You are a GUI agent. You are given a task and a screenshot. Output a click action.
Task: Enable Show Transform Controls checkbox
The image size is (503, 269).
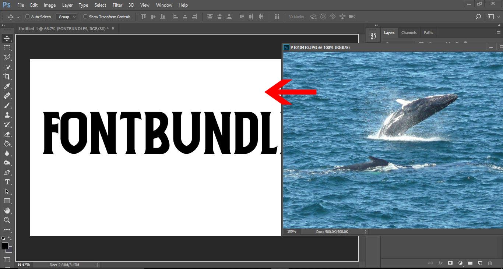coord(85,17)
